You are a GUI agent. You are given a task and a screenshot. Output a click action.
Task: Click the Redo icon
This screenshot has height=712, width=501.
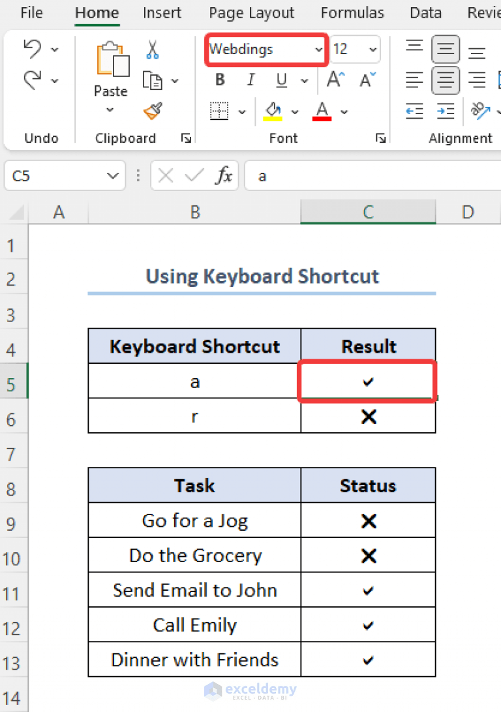[x=31, y=80]
